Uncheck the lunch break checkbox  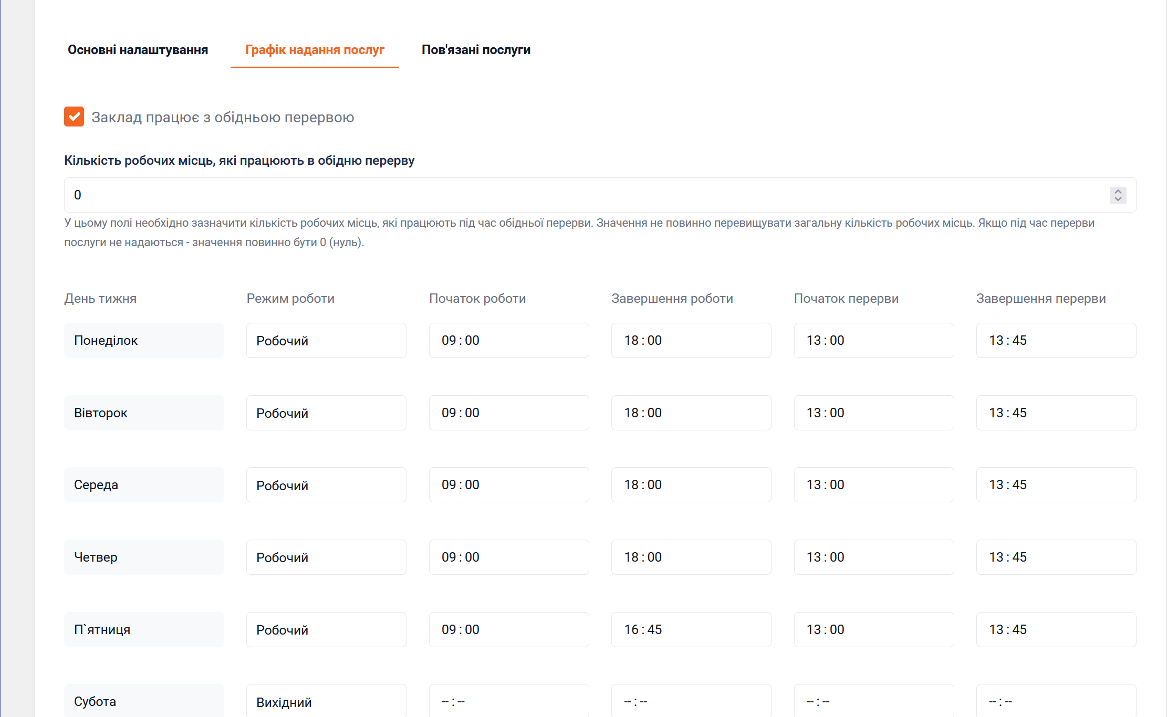tap(74, 117)
